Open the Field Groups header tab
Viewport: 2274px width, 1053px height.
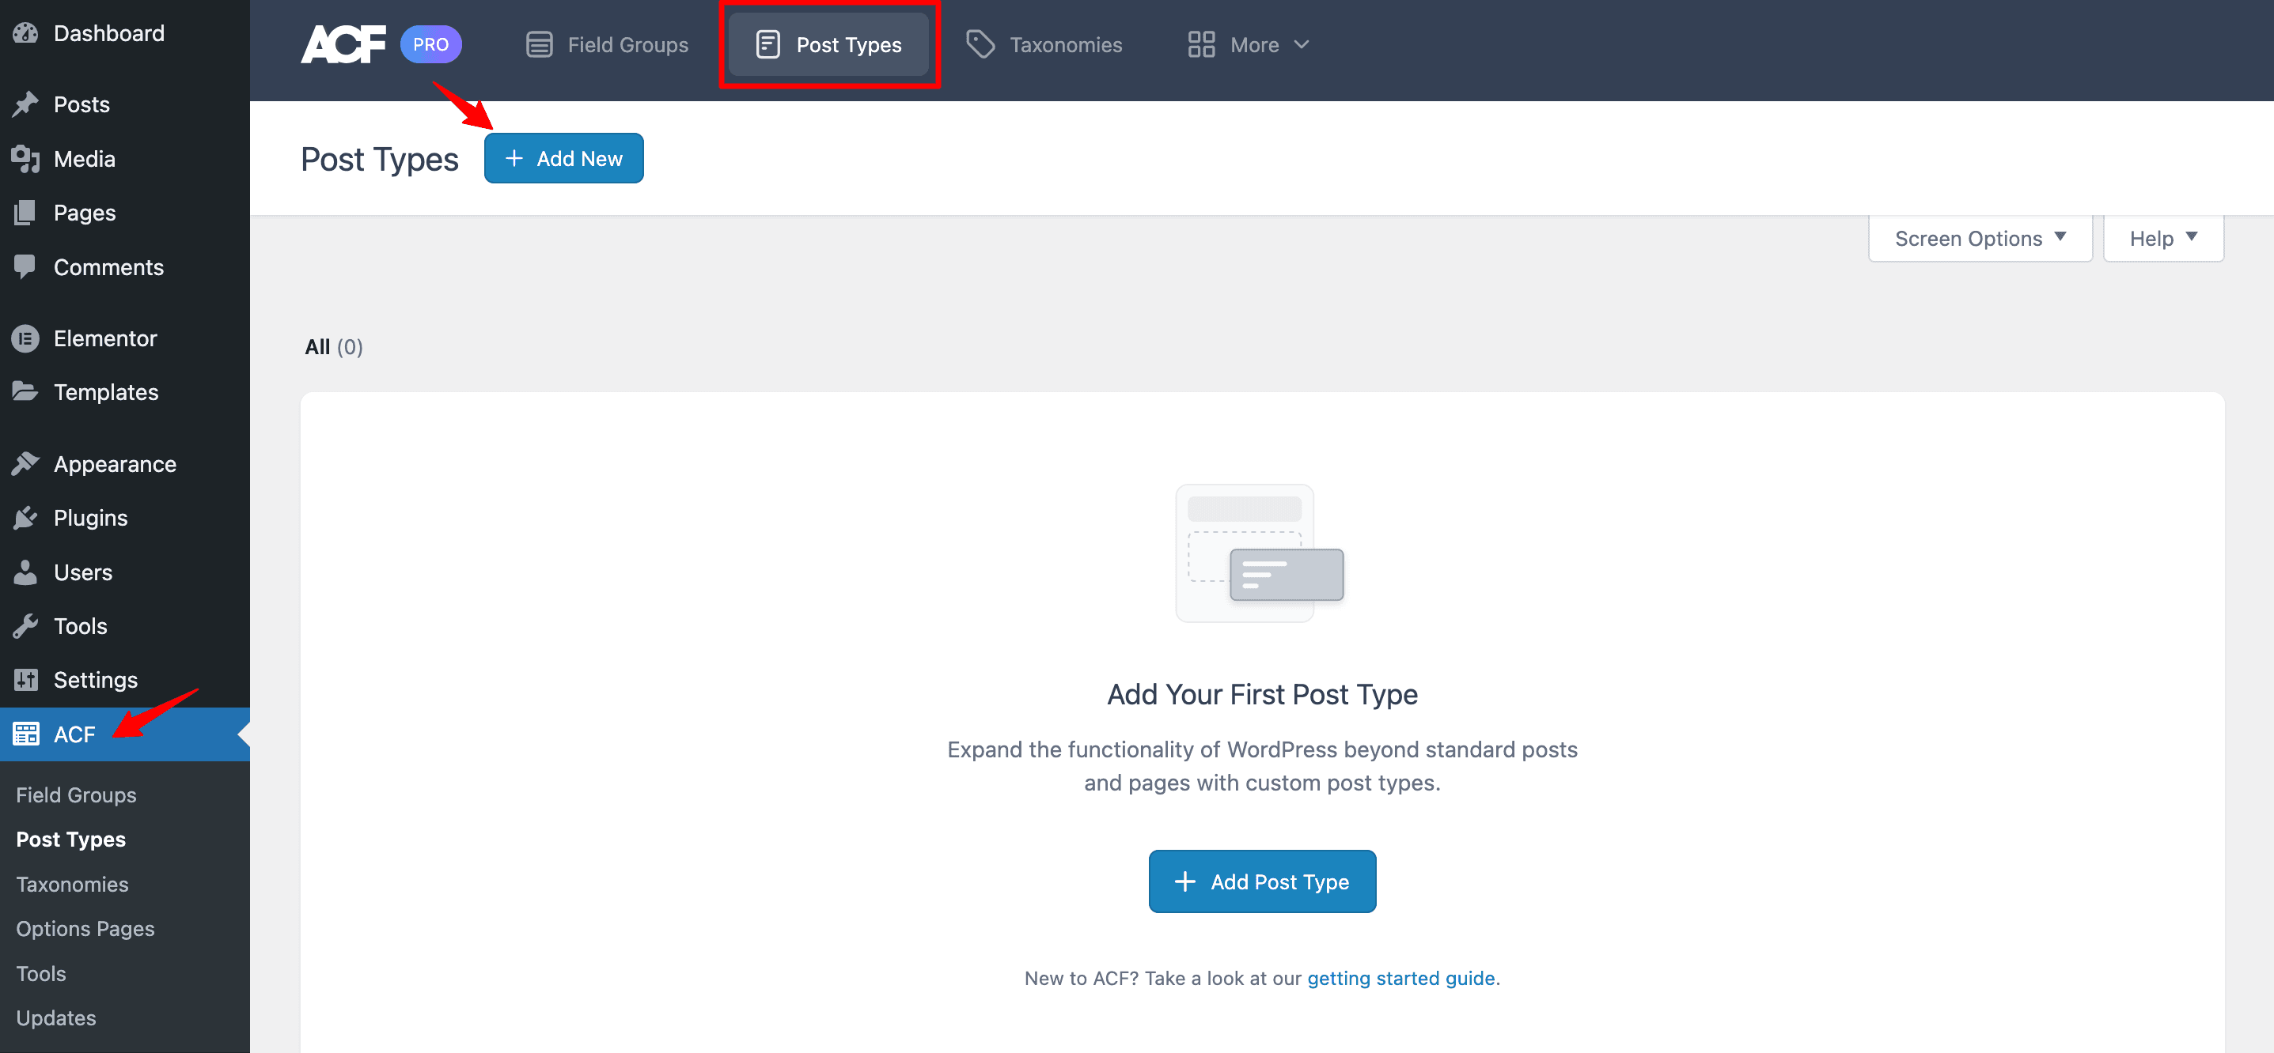point(608,44)
